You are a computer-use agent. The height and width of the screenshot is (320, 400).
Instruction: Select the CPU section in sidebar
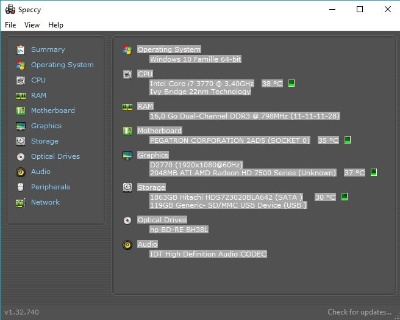pos(38,80)
